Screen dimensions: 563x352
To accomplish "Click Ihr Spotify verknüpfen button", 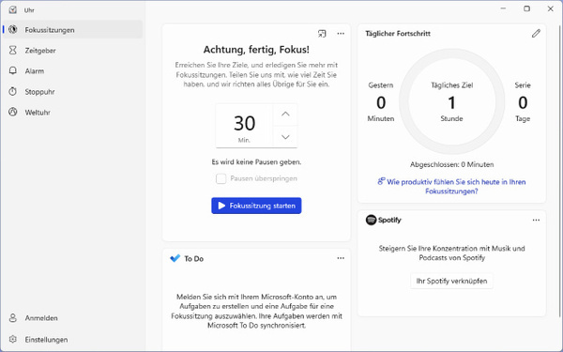I will tap(451, 281).
